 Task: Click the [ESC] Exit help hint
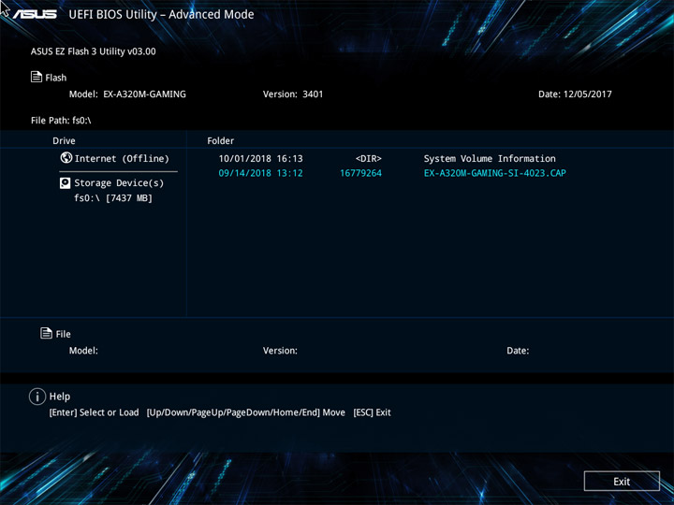pyautogui.click(x=372, y=412)
